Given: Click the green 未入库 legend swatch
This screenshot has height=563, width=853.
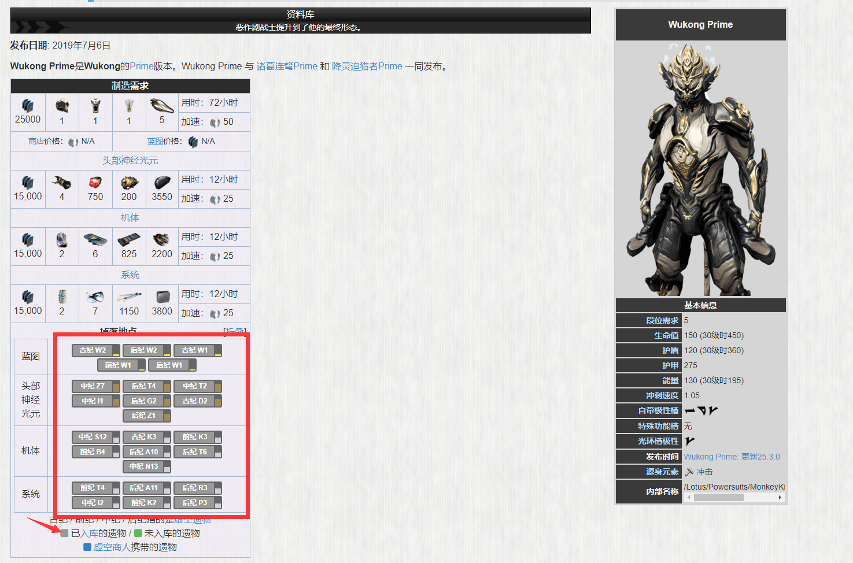Looking at the screenshot, I should pyautogui.click(x=138, y=533).
